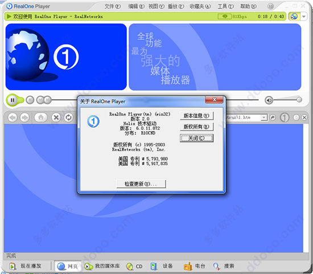
Task: Click the 分布: R1OCND text
Action: 140,133
